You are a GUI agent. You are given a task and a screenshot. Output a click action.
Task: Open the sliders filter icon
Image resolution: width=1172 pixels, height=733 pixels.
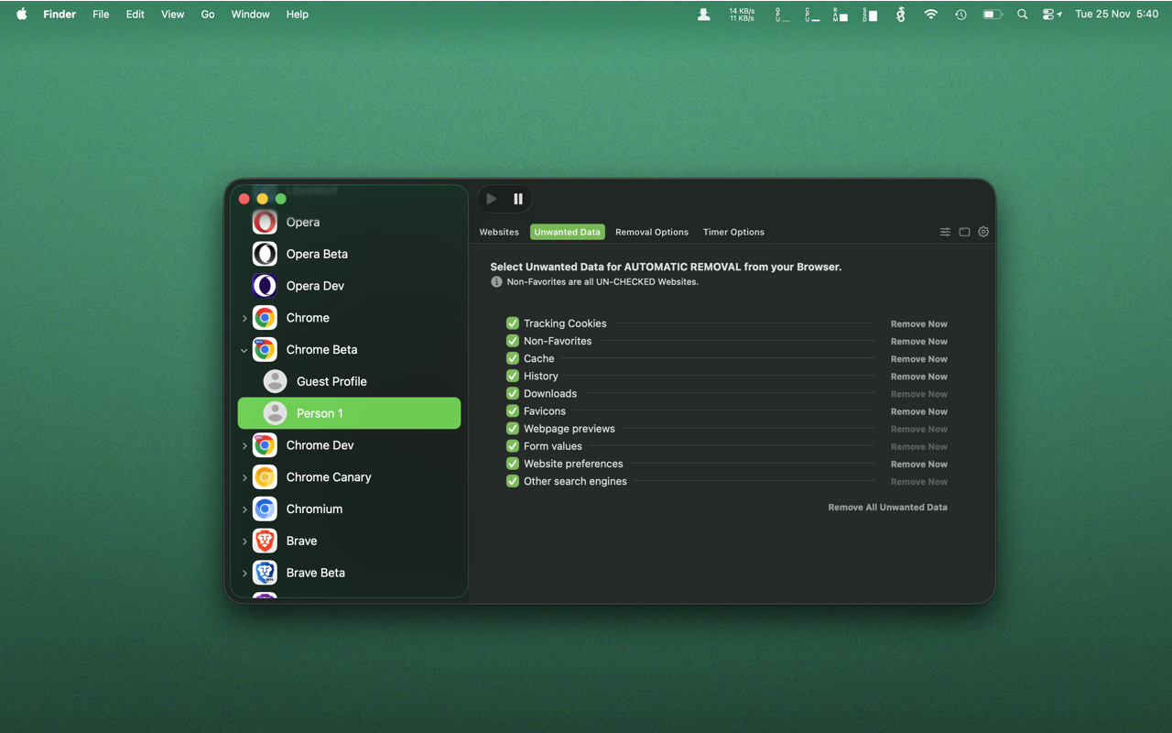click(945, 232)
